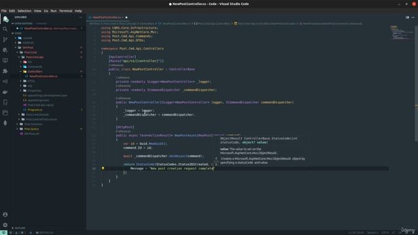418x235 pixels.
Task: Open View menu
Action: coord(37,11)
